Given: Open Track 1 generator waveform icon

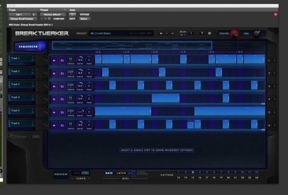Looking at the screenshot, I should pos(45,60).
